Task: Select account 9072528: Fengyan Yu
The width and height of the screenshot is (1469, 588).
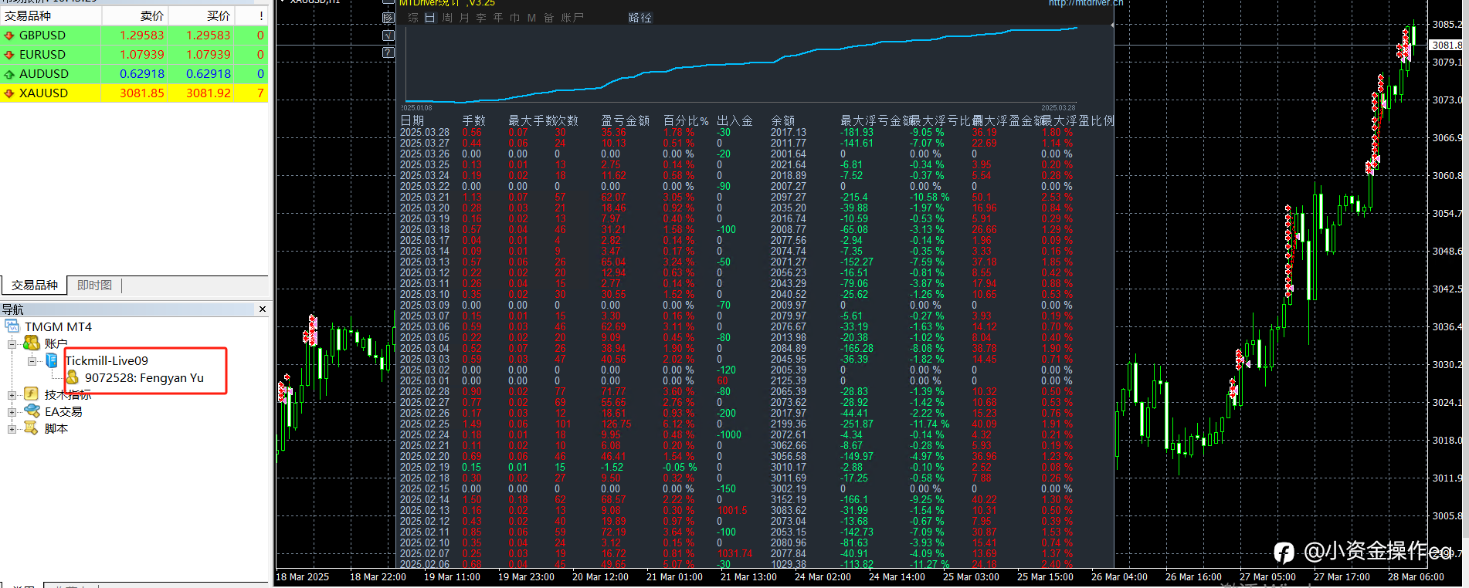Action: [x=144, y=377]
